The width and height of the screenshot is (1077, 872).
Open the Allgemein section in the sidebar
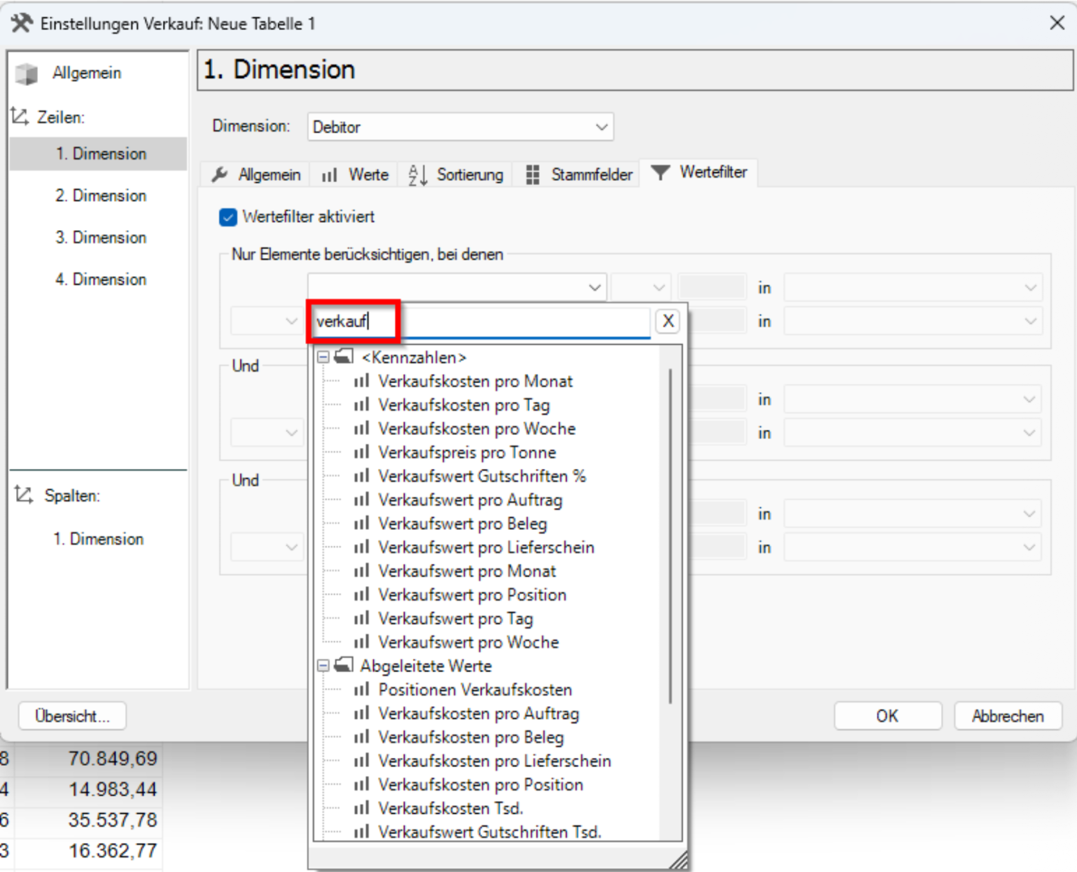87,73
